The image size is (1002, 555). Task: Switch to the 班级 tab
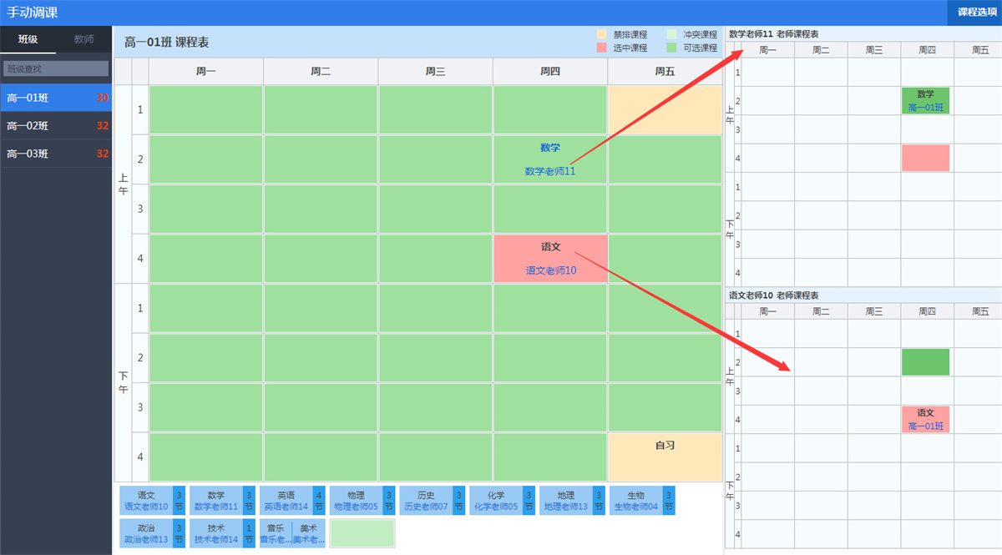28,39
